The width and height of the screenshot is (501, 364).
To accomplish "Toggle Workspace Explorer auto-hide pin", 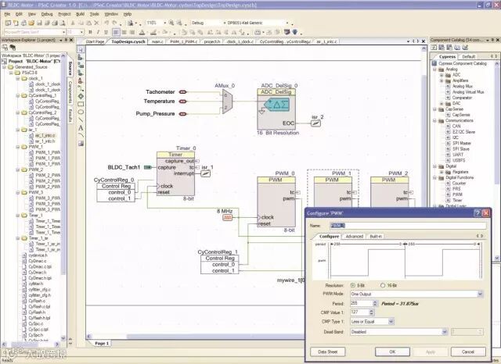I will tap(66, 40).
